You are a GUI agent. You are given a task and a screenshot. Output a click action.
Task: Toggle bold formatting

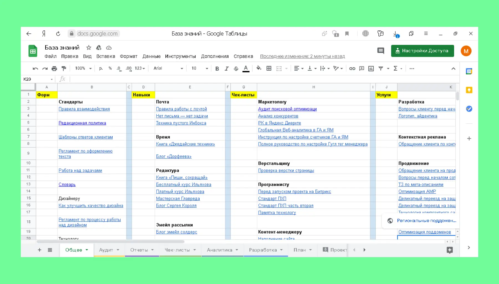coord(217,68)
